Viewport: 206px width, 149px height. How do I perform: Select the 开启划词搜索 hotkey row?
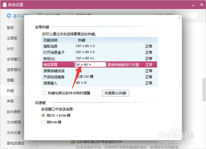tap(100, 77)
